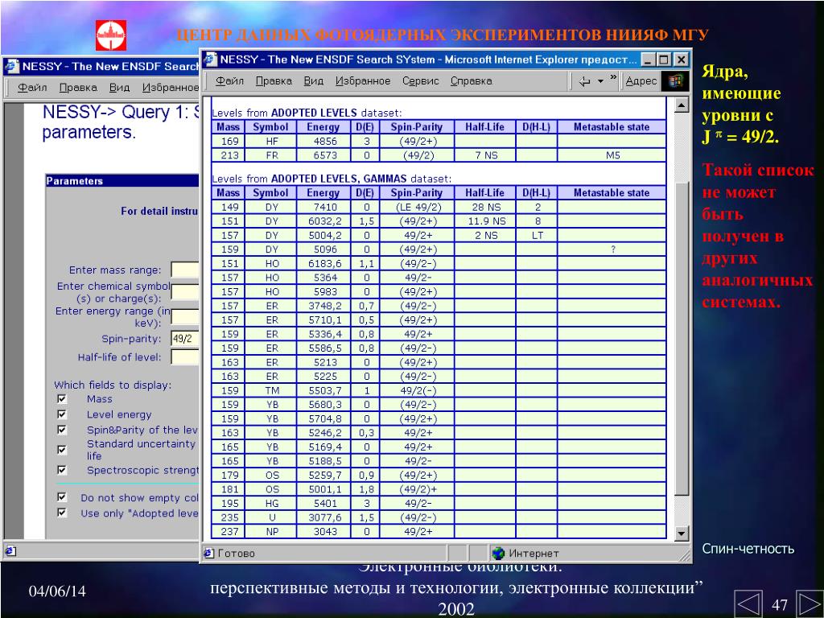824x618 pixels.
Task: Click the IE page icon in front window title bar
Action: tap(210, 60)
